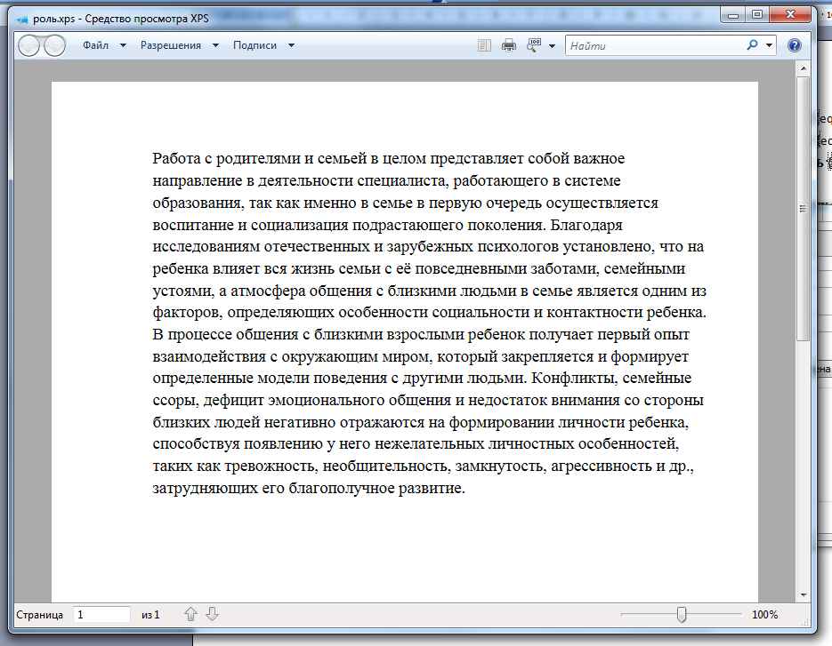Click the word 'Работа' in the document
The height and width of the screenshot is (646, 832).
[176, 158]
